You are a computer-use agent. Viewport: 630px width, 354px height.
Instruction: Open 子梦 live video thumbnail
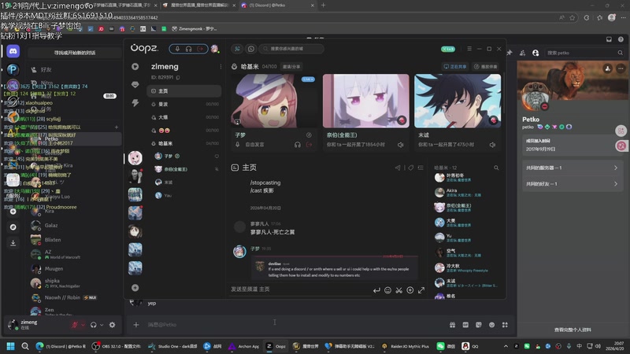(274, 101)
